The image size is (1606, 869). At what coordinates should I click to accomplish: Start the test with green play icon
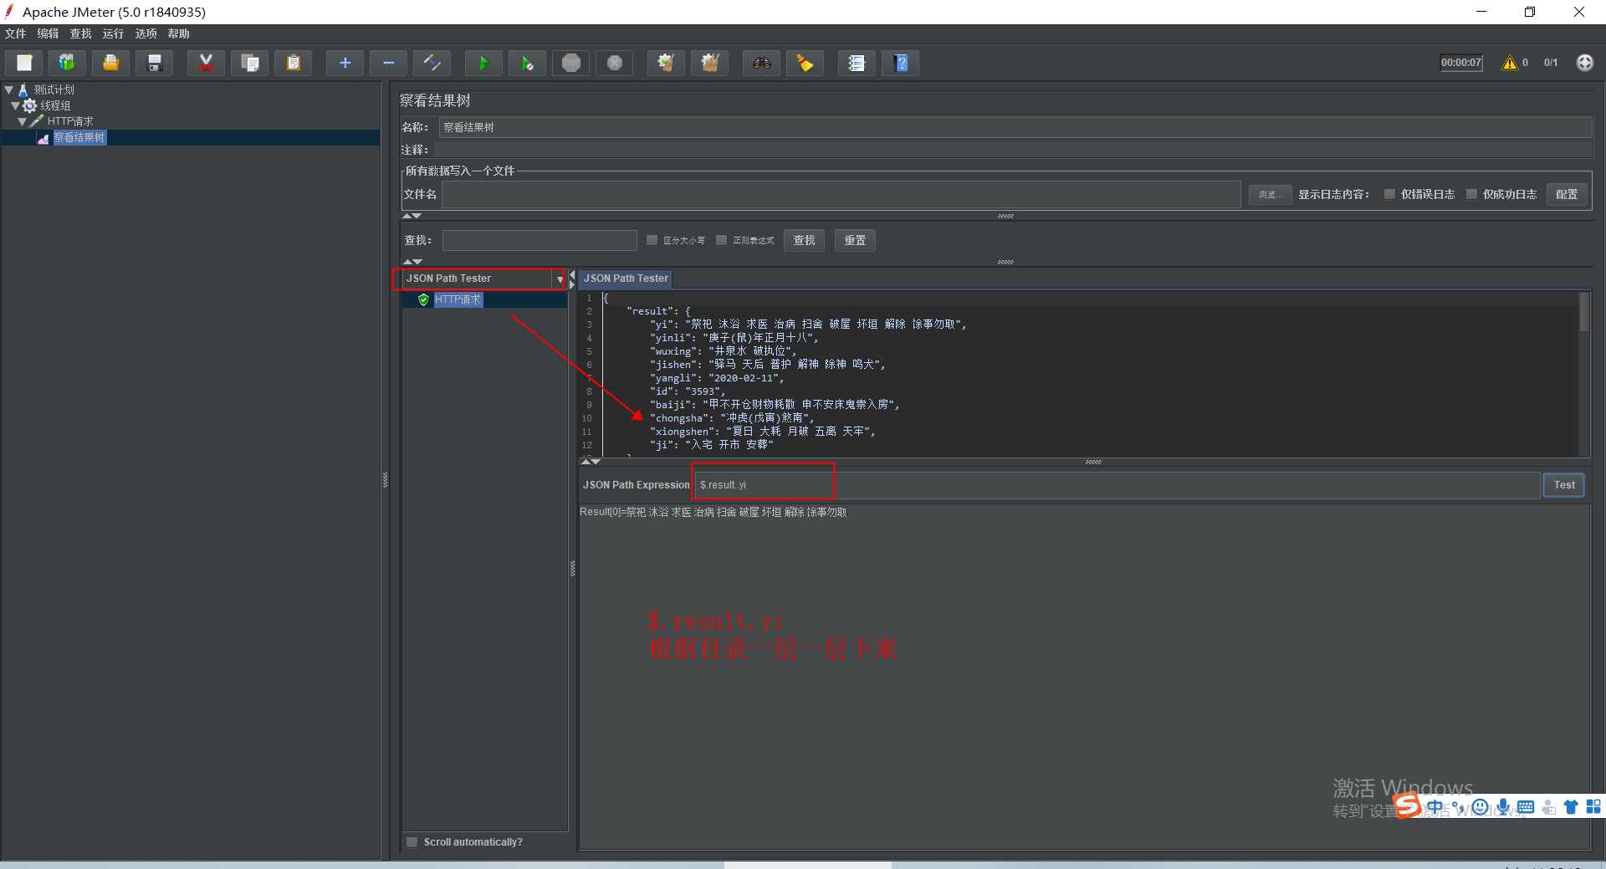(483, 63)
